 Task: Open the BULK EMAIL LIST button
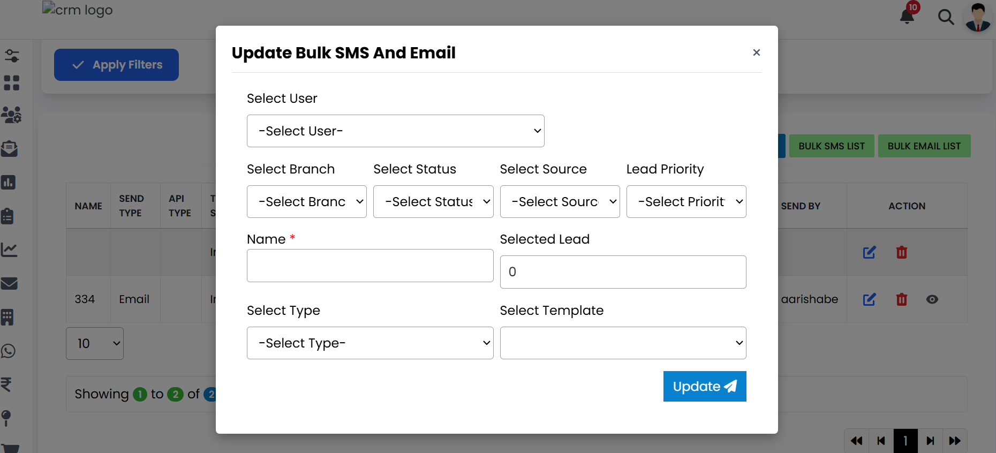tap(924, 146)
